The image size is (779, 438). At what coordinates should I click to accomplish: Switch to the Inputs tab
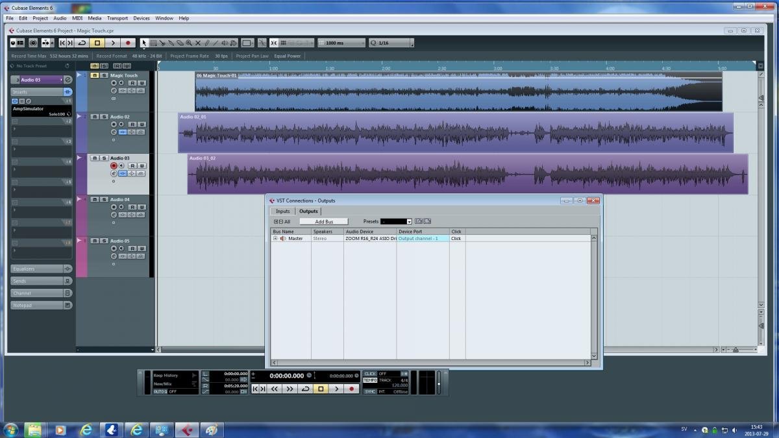(x=282, y=211)
